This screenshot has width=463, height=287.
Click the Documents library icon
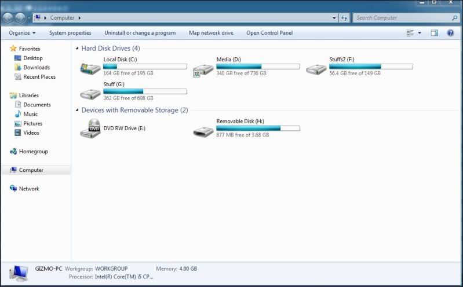[x=18, y=104]
